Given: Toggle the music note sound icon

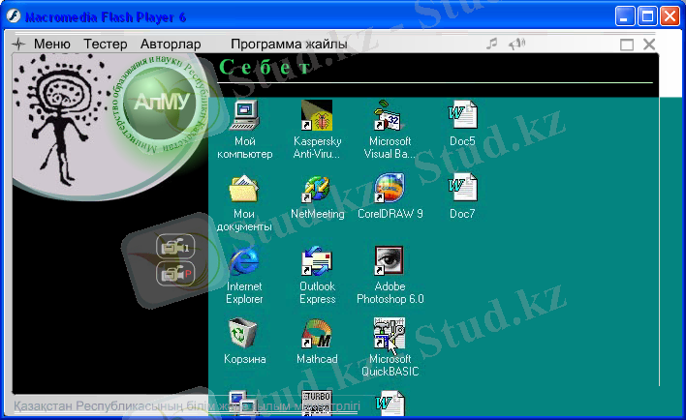Looking at the screenshot, I should tap(492, 44).
